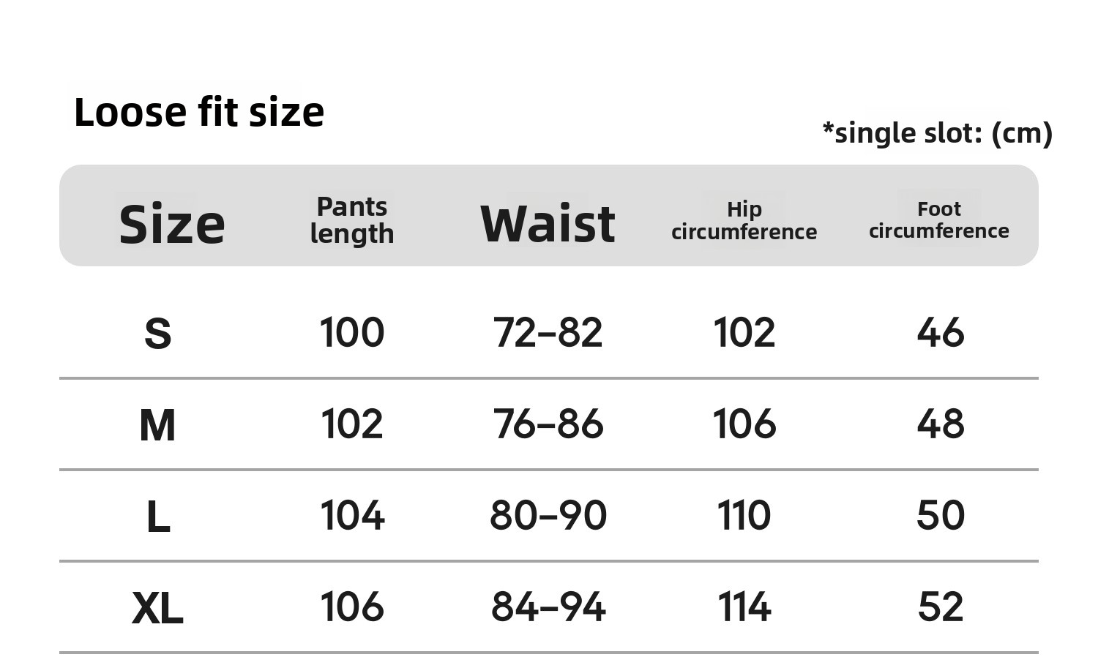The image size is (1098, 657).
Task: Click hip circumference 110 in L row
Action: point(744,515)
